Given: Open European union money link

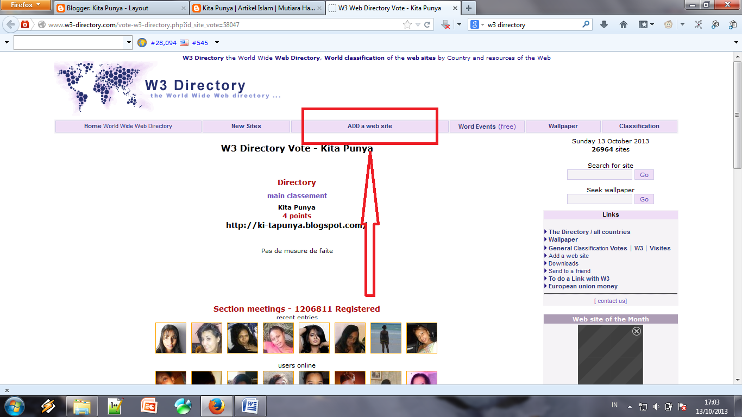Looking at the screenshot, I should (x=583, y=286).
